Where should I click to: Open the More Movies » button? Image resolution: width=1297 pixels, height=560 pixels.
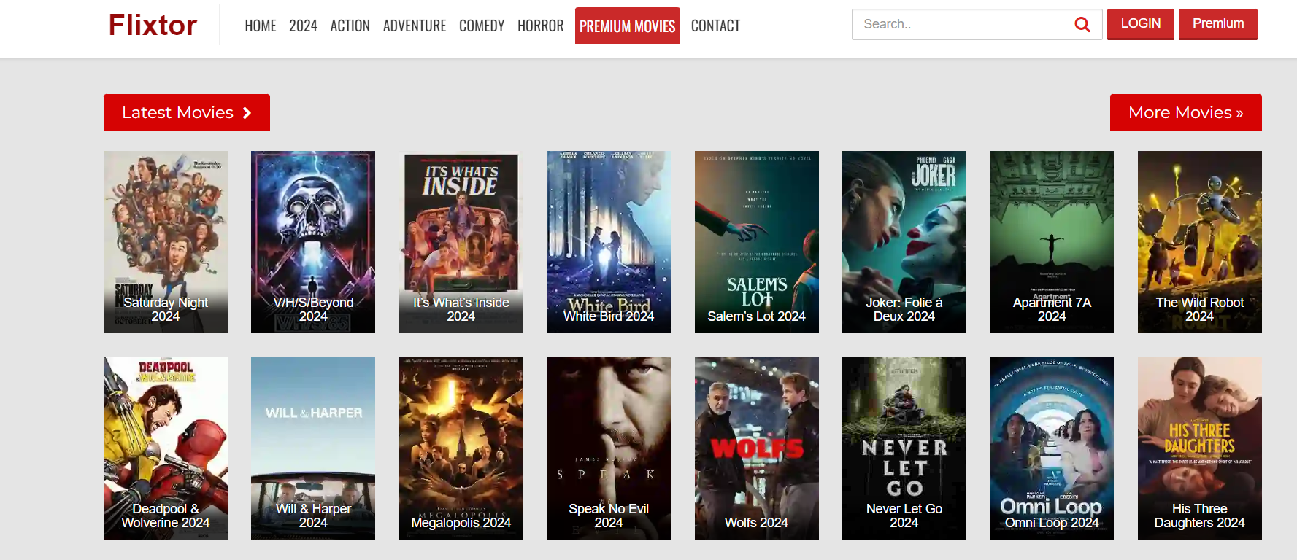coord(1186,112)
